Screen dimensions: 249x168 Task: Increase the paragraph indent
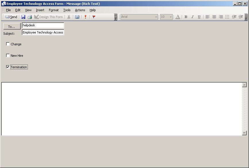point(241,17)
